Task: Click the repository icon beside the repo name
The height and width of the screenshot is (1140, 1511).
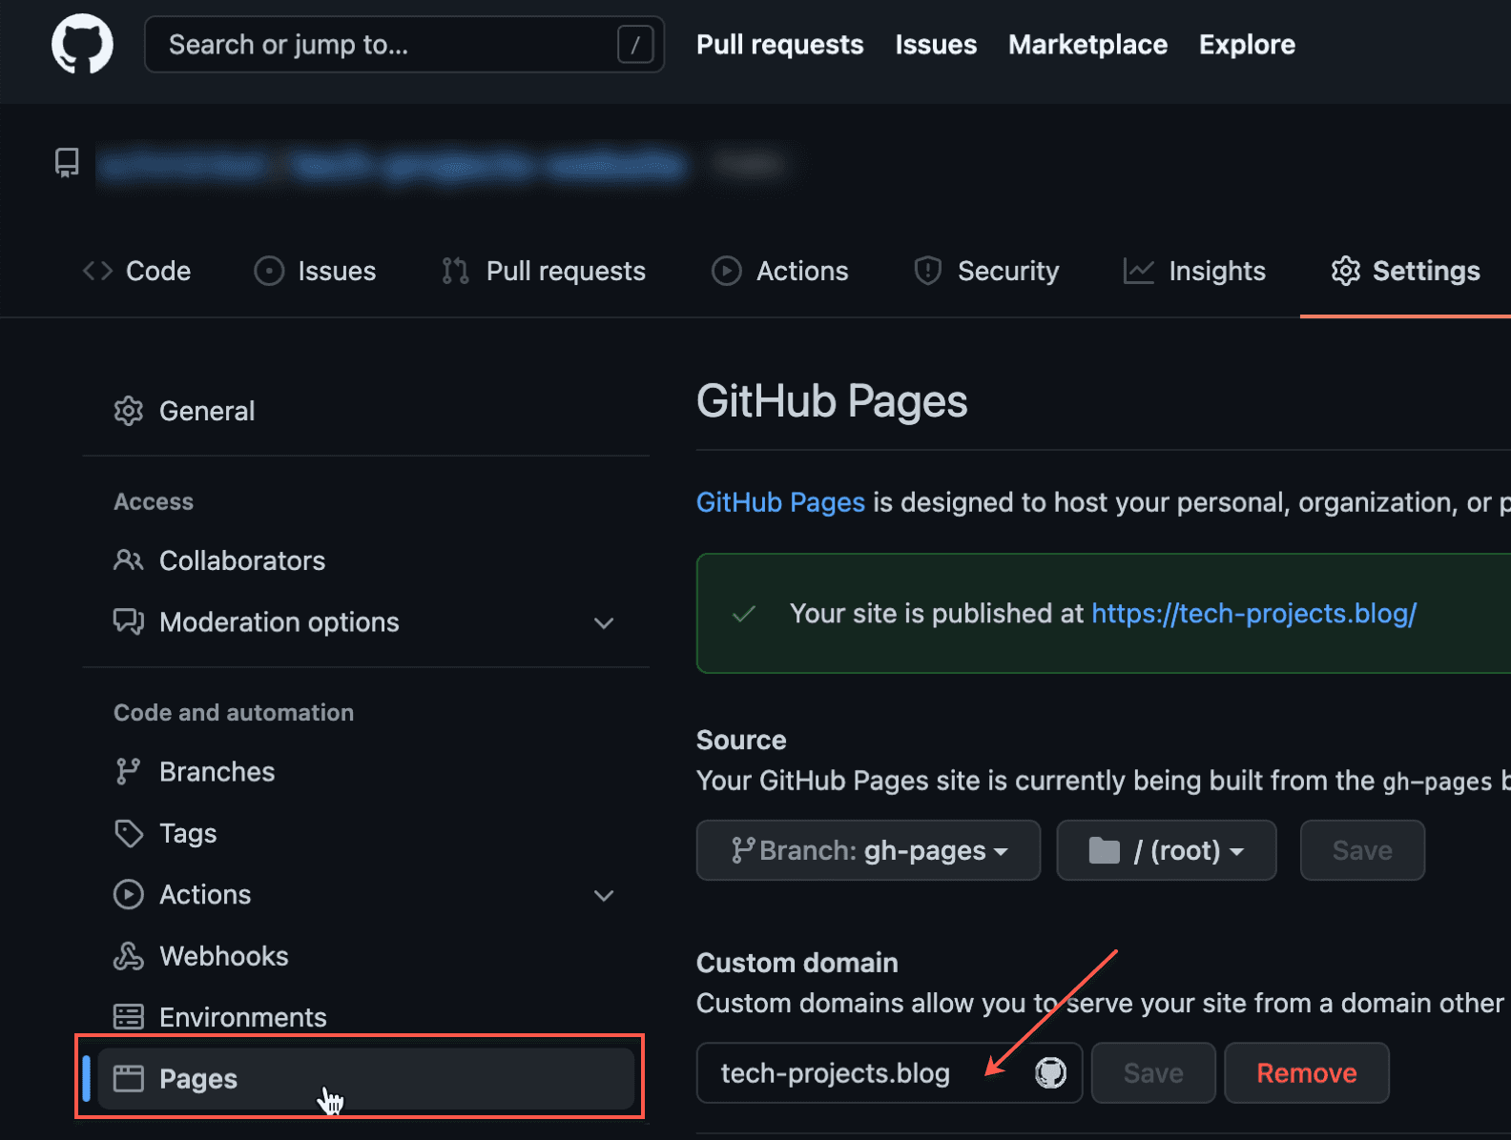Action: click(67, 163)
